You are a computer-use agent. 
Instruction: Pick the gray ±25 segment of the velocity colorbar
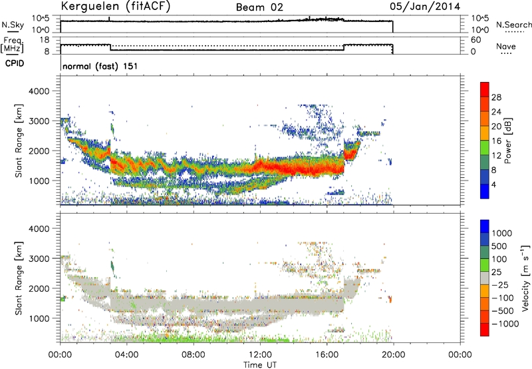(x=485, y=278)
